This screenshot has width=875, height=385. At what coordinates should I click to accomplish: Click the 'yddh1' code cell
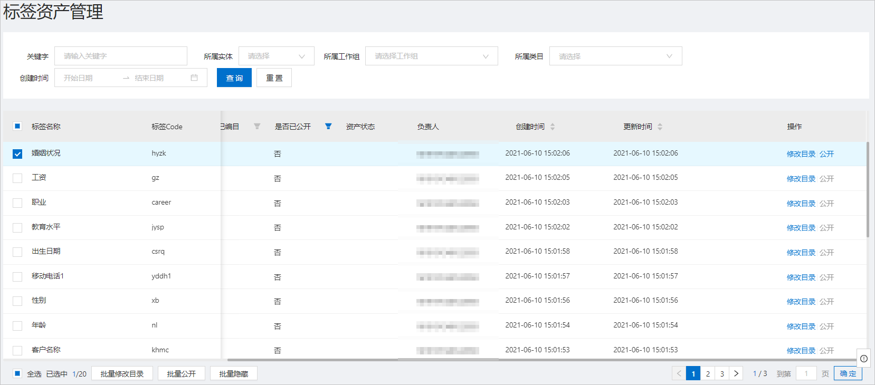coord(161,276)
